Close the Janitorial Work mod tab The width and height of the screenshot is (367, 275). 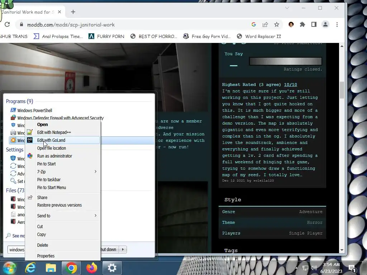(59, 12)
